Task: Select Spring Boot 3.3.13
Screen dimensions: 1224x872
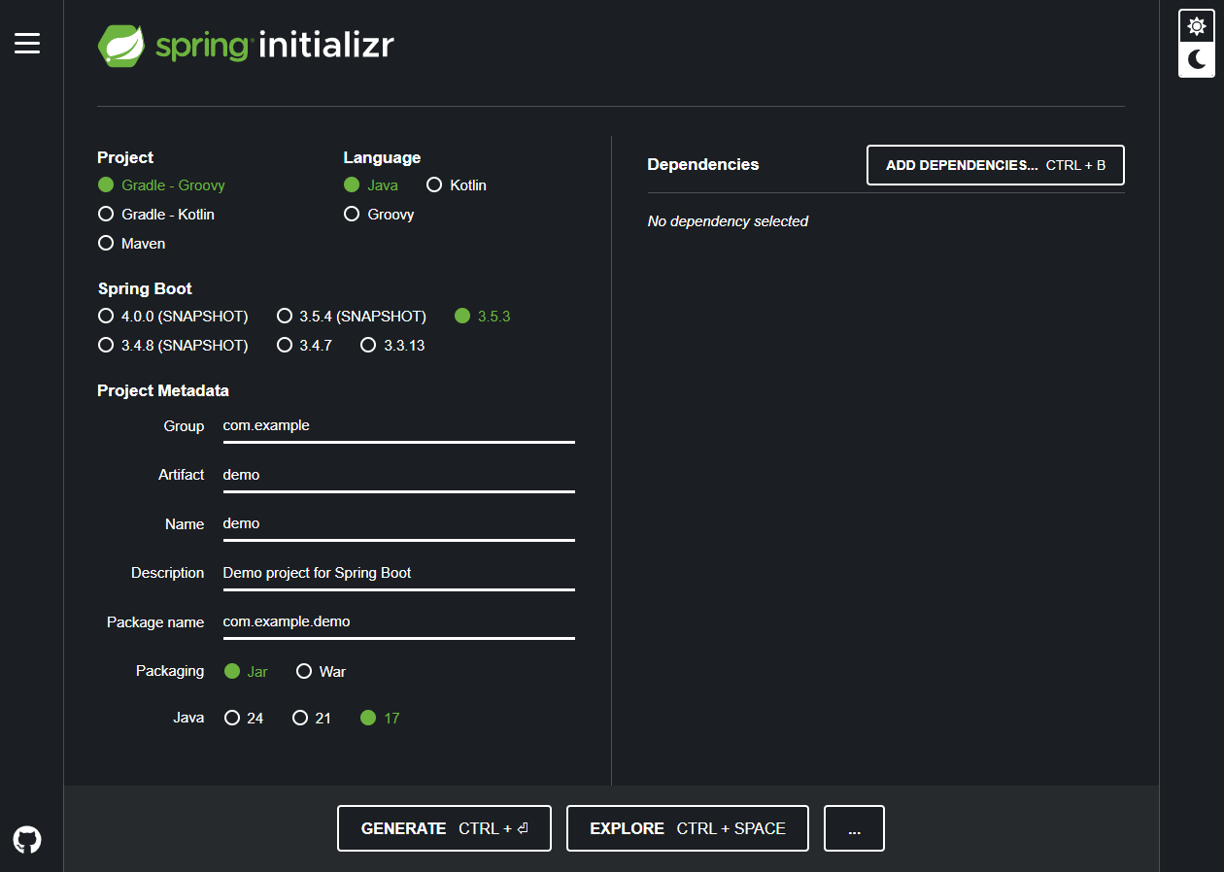Action: [392, 345]
